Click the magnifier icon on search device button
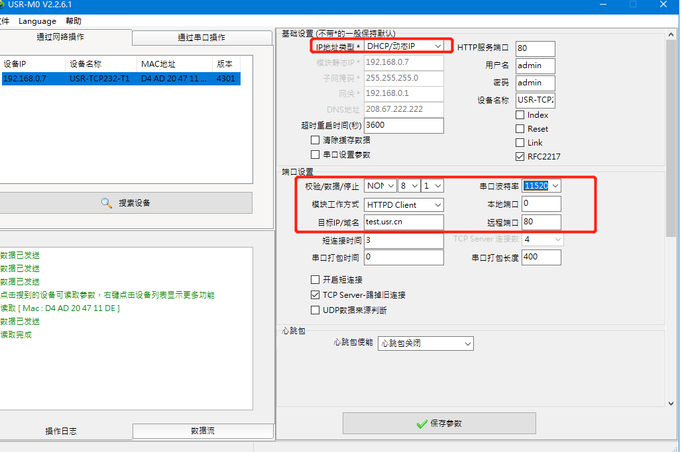 click(107, 203)
